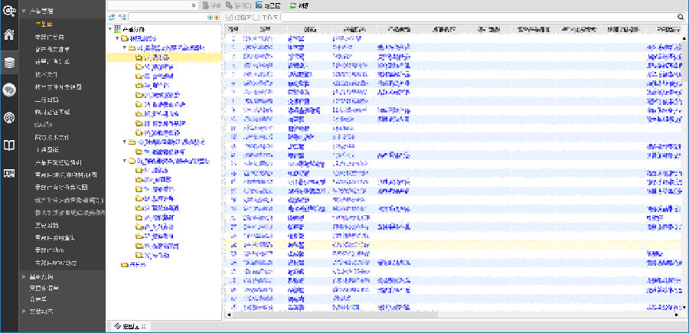The height and width of the screenshot is (333, 689).
Task: Click the magnifier icon in the search bar
Action: 680,16
